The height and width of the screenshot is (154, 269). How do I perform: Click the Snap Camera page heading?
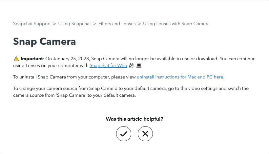pyautogui.click(x=44, y=42)
